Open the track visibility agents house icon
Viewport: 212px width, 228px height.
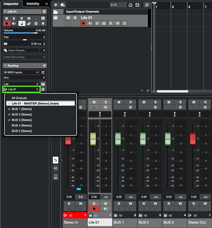130,5
